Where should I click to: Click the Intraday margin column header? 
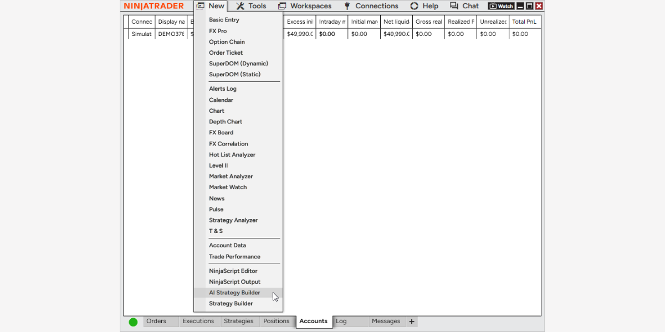tap(332, 22)
